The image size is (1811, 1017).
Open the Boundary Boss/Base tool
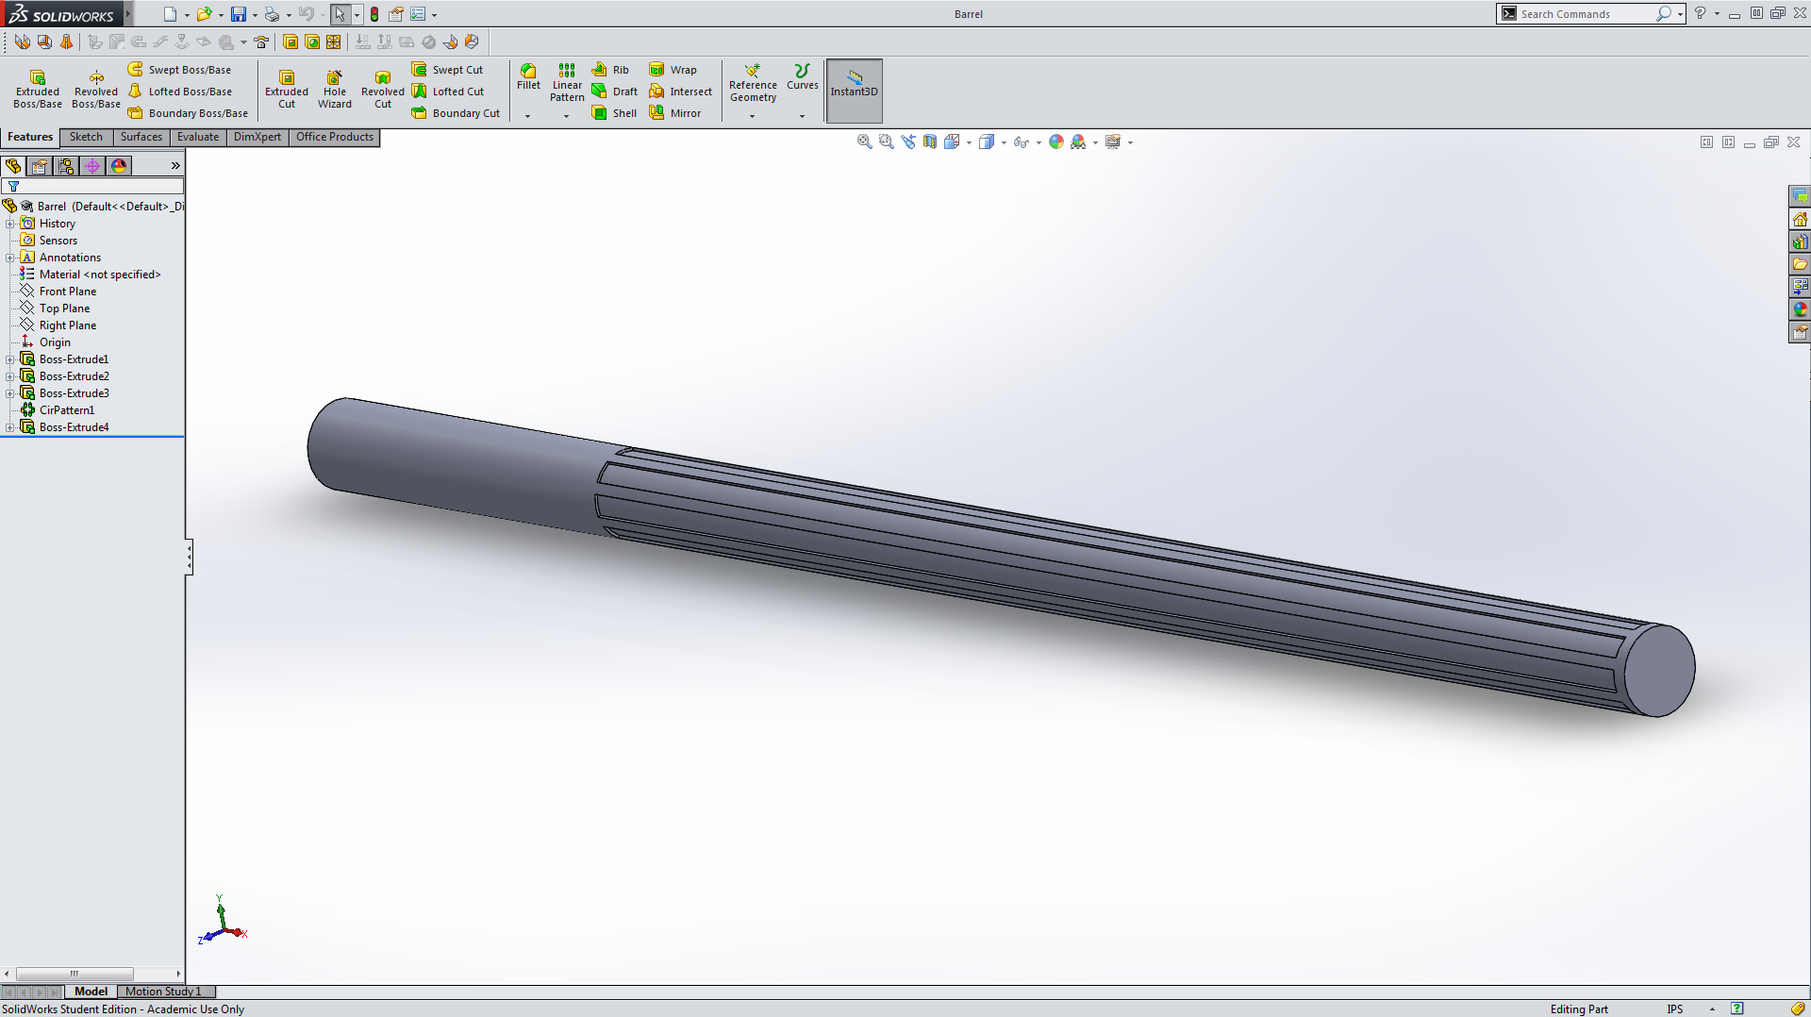pyautogui.click(x=188, y=113)
